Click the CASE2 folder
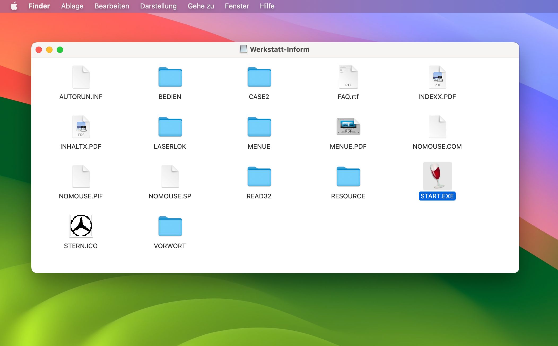Screen dimensions: 558x346 point(259,77)
